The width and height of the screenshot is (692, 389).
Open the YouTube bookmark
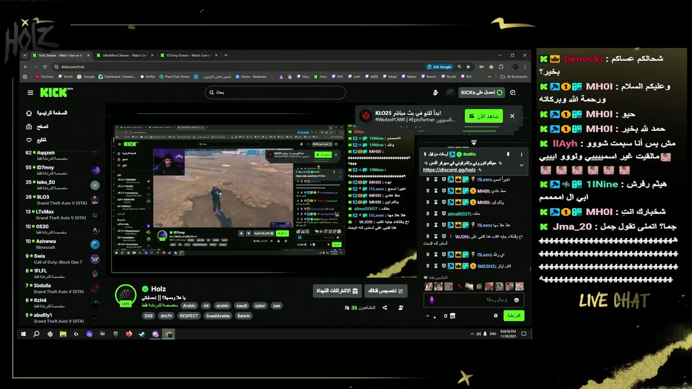pos(44,77)
